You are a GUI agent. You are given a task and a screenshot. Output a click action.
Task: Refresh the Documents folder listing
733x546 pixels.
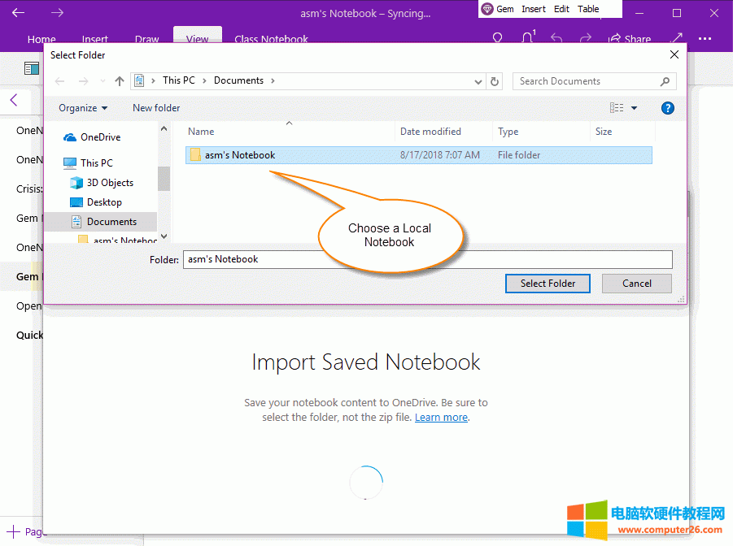coord(495,80)
